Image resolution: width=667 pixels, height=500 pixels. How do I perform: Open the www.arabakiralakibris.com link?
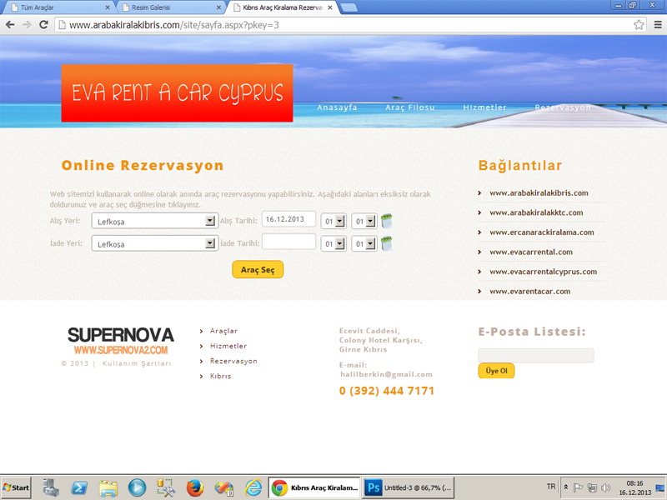pos(539,193)
